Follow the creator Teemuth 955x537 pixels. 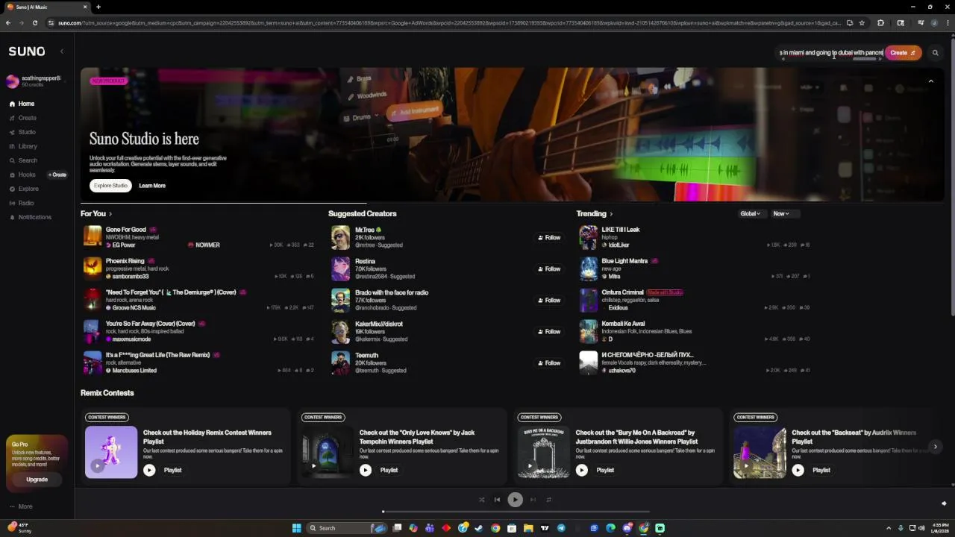point(548,363)
